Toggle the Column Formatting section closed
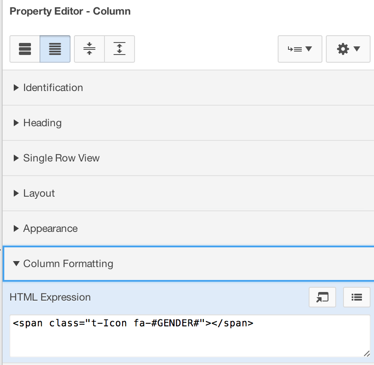374x365 pixels. coord(68,264)
